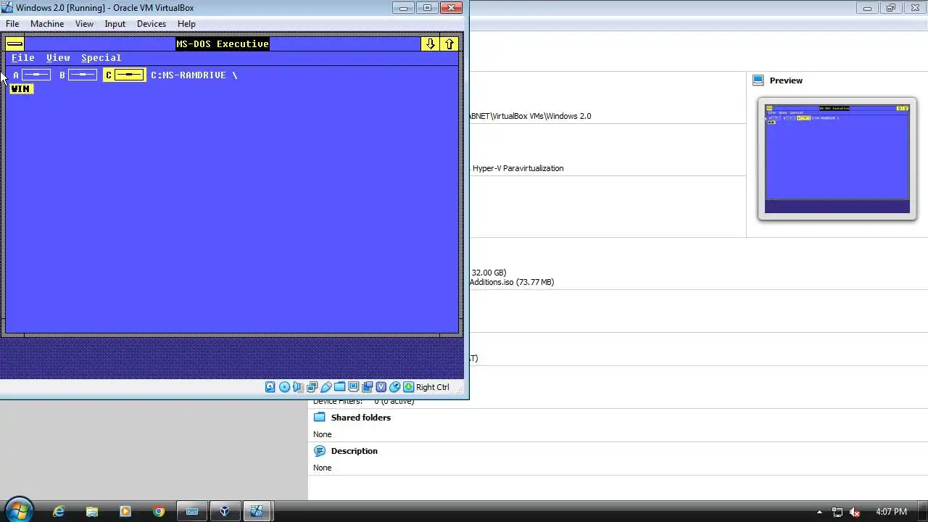Click the MS-DOS Executive title bar
This screenshot has height=522, width=928.
(223, 44)
